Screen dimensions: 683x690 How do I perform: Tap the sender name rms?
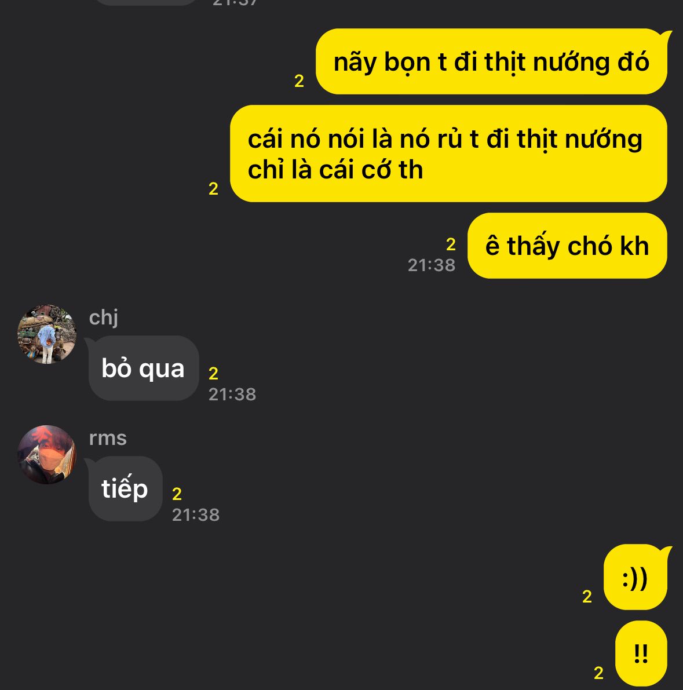pos(108,438)
